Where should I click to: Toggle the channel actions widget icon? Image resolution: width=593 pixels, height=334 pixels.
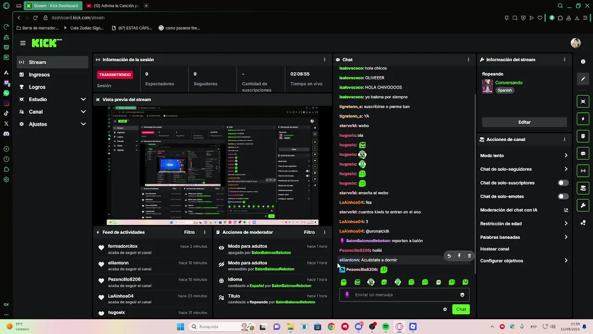pos(583,188)
